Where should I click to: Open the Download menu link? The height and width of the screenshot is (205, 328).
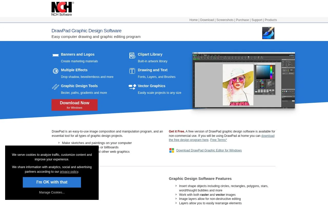(x=207, y=20)
